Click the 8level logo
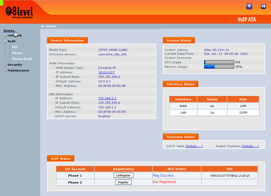The image size is (271, 196). 20,12
